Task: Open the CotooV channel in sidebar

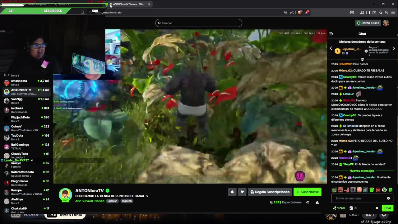Action: (26, 128)
